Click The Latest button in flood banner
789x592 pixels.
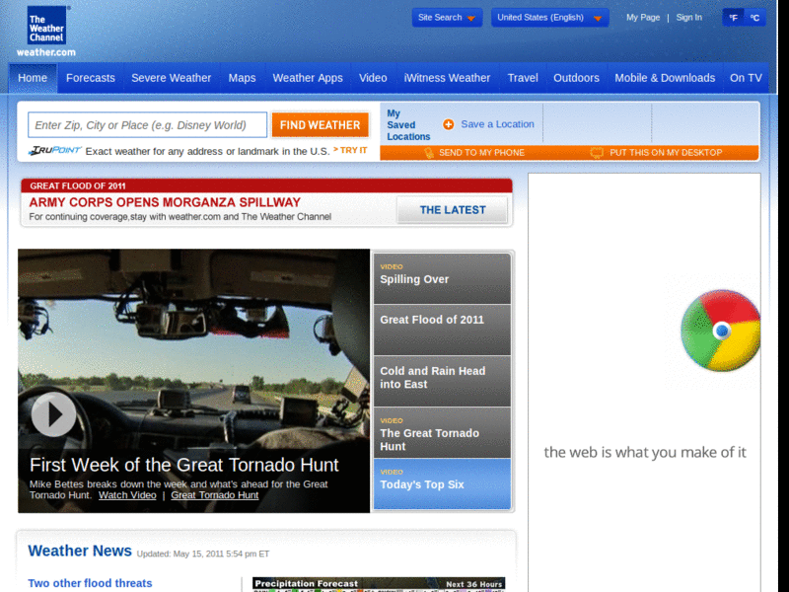[x=453, y=210]
